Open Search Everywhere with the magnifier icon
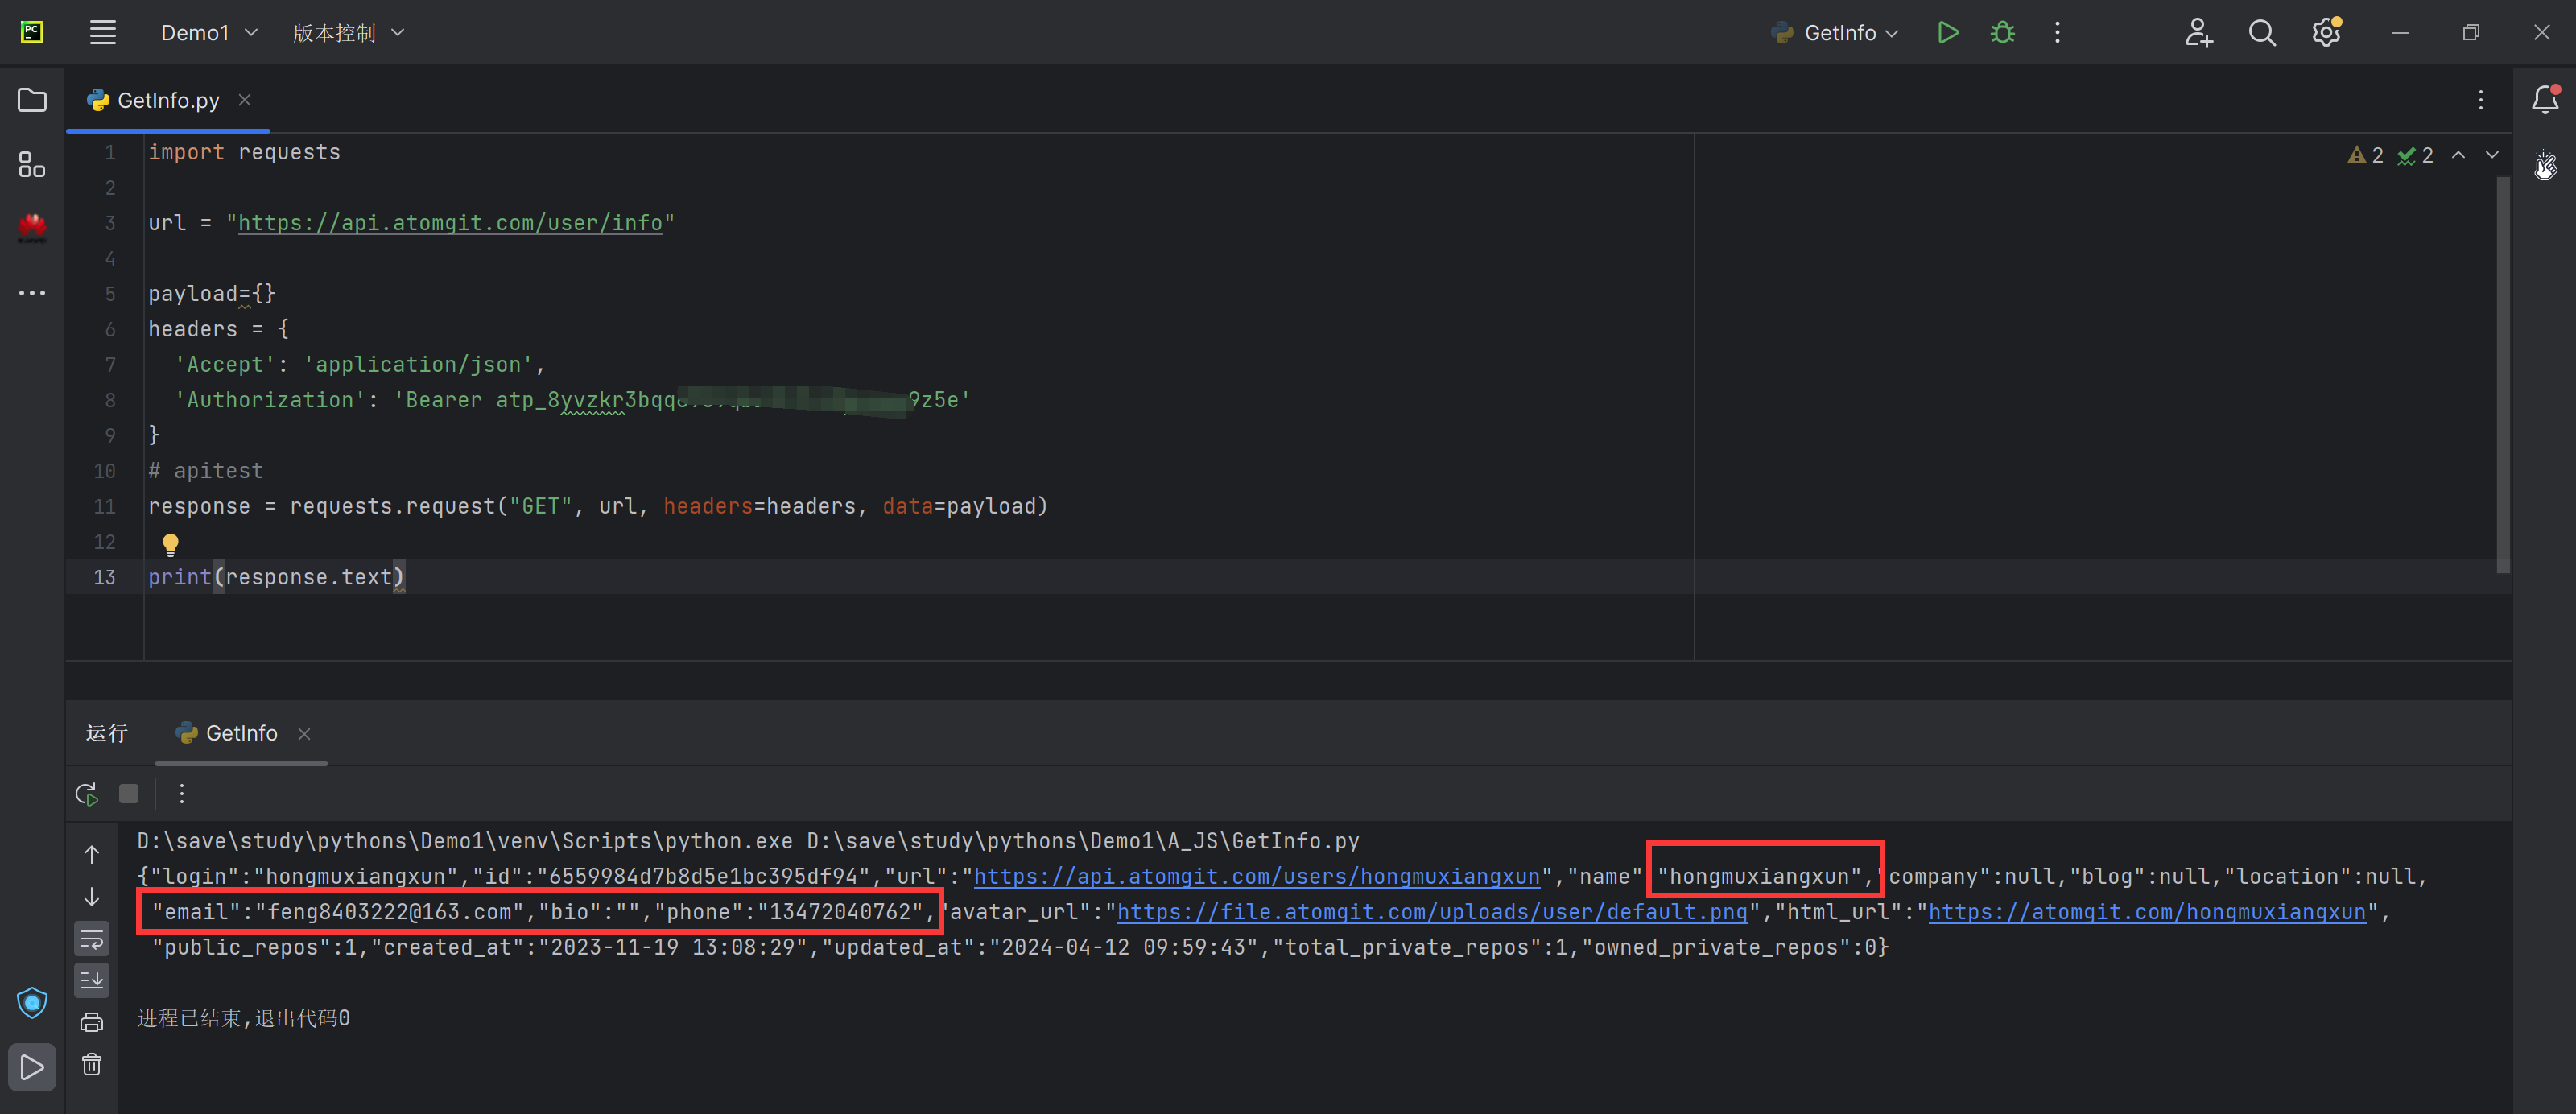 coord(2262,32)
